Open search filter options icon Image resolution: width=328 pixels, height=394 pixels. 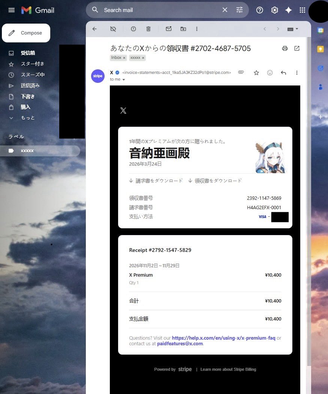[x=240, y=10]
